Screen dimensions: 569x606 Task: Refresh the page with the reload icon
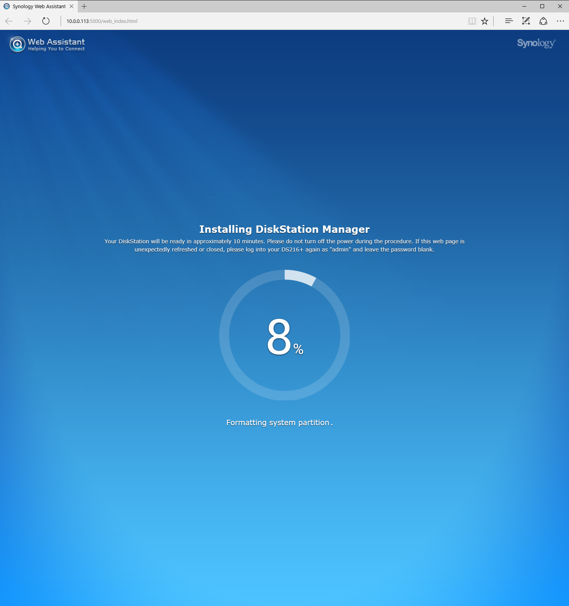point(46,21)
